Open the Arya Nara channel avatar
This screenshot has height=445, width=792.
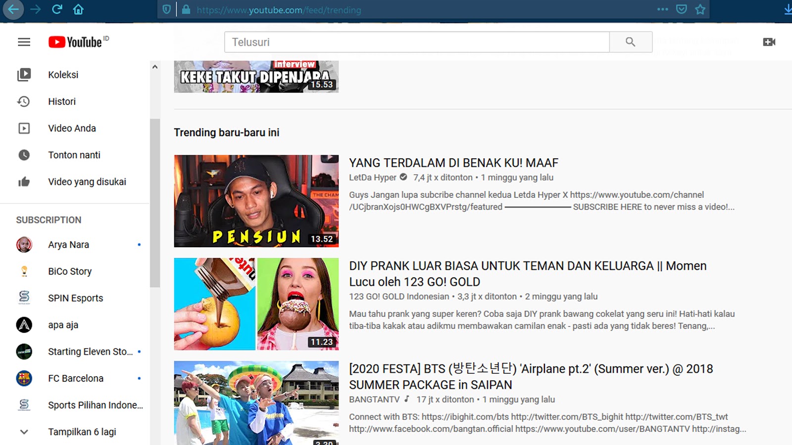[24, 245]
